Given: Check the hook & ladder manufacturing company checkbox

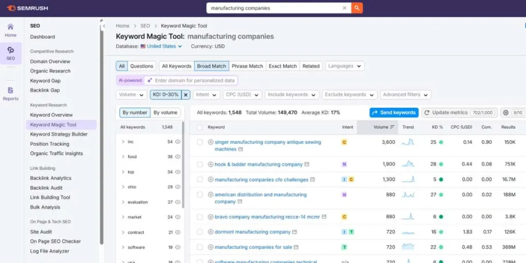Looking at the screenshot, I should (x=200, y=164).
